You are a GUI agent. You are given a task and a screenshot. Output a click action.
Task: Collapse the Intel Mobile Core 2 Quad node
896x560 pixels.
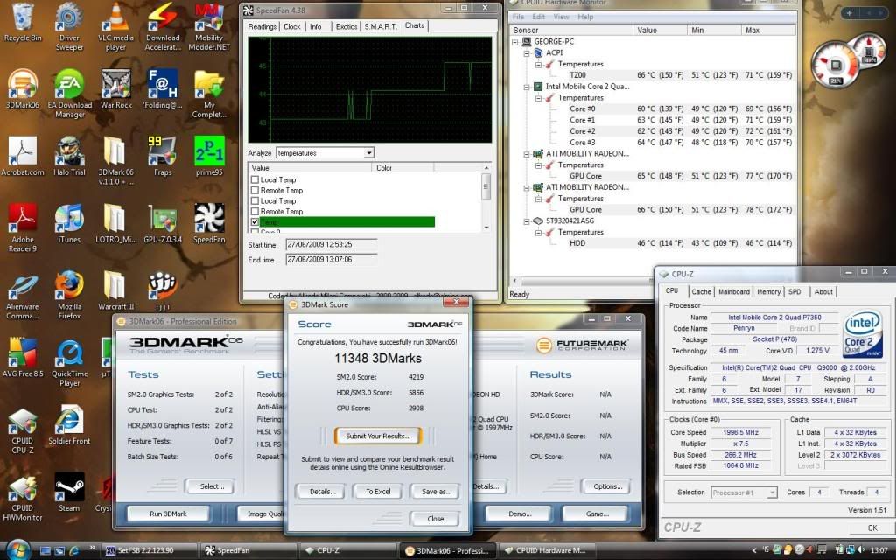pyautogui.click(x=527, y=87)
